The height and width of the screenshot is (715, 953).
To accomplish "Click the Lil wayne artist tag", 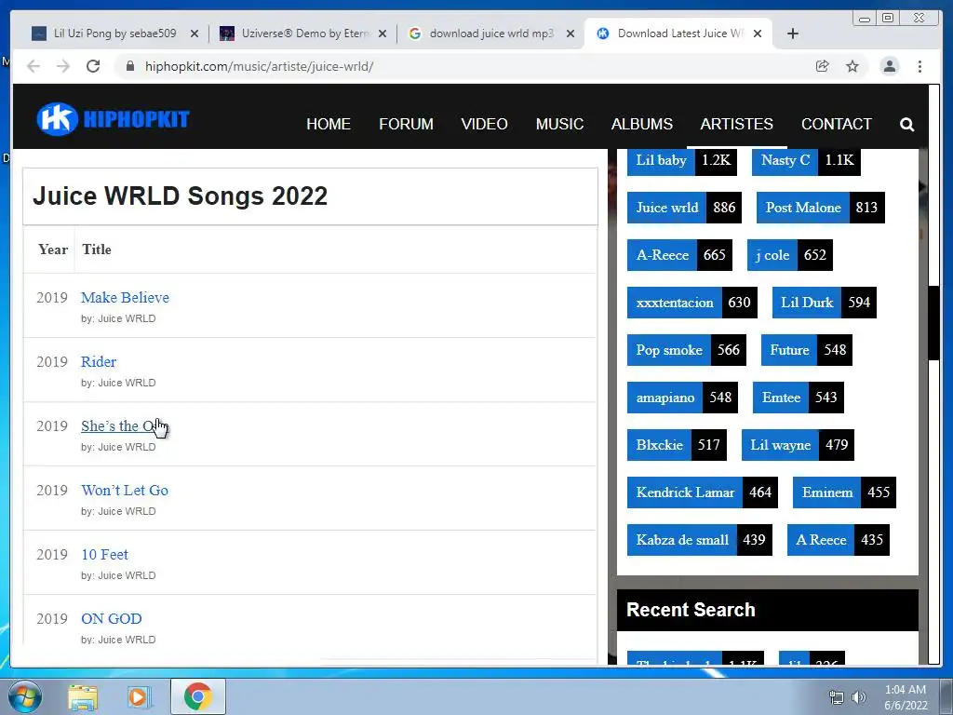I will (x=798, y=444).
